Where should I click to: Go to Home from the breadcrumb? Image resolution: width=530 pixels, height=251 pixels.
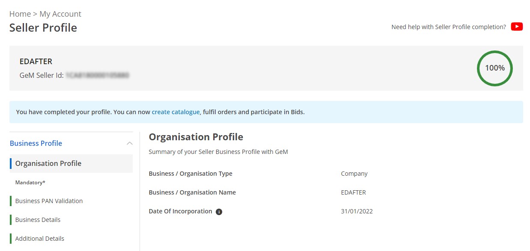tap(20, 14)
